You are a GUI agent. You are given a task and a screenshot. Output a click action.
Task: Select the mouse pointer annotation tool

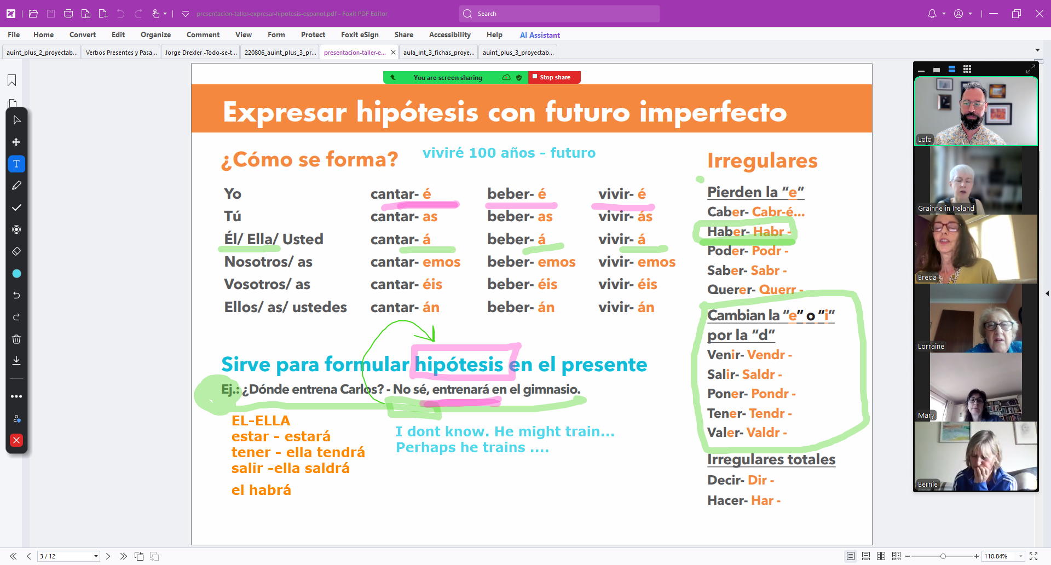tap(16, 120)
